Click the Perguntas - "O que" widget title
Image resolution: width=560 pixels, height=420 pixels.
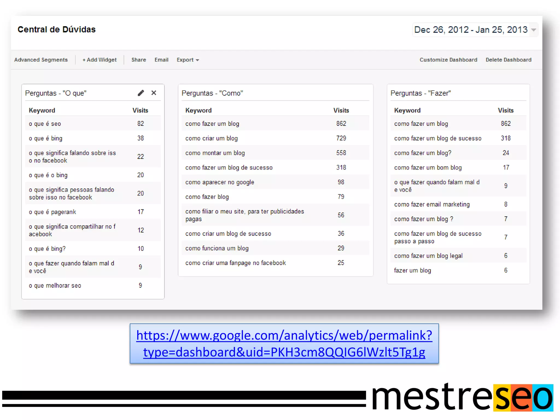point(56,93)
